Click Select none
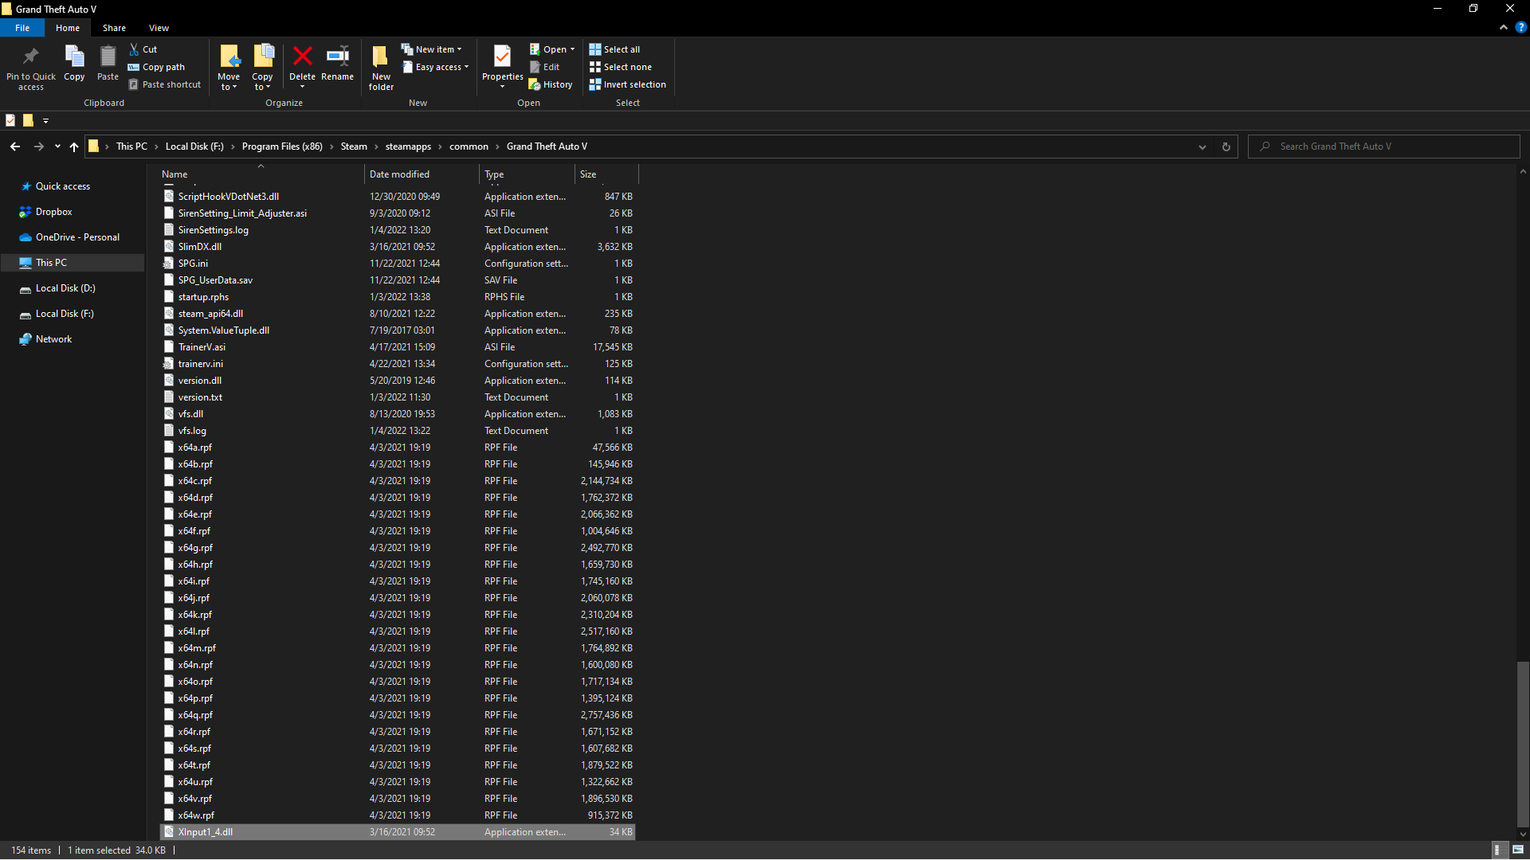Image resolution: width=1530 pixels, height=860 pixels. (x=621, y=67)
